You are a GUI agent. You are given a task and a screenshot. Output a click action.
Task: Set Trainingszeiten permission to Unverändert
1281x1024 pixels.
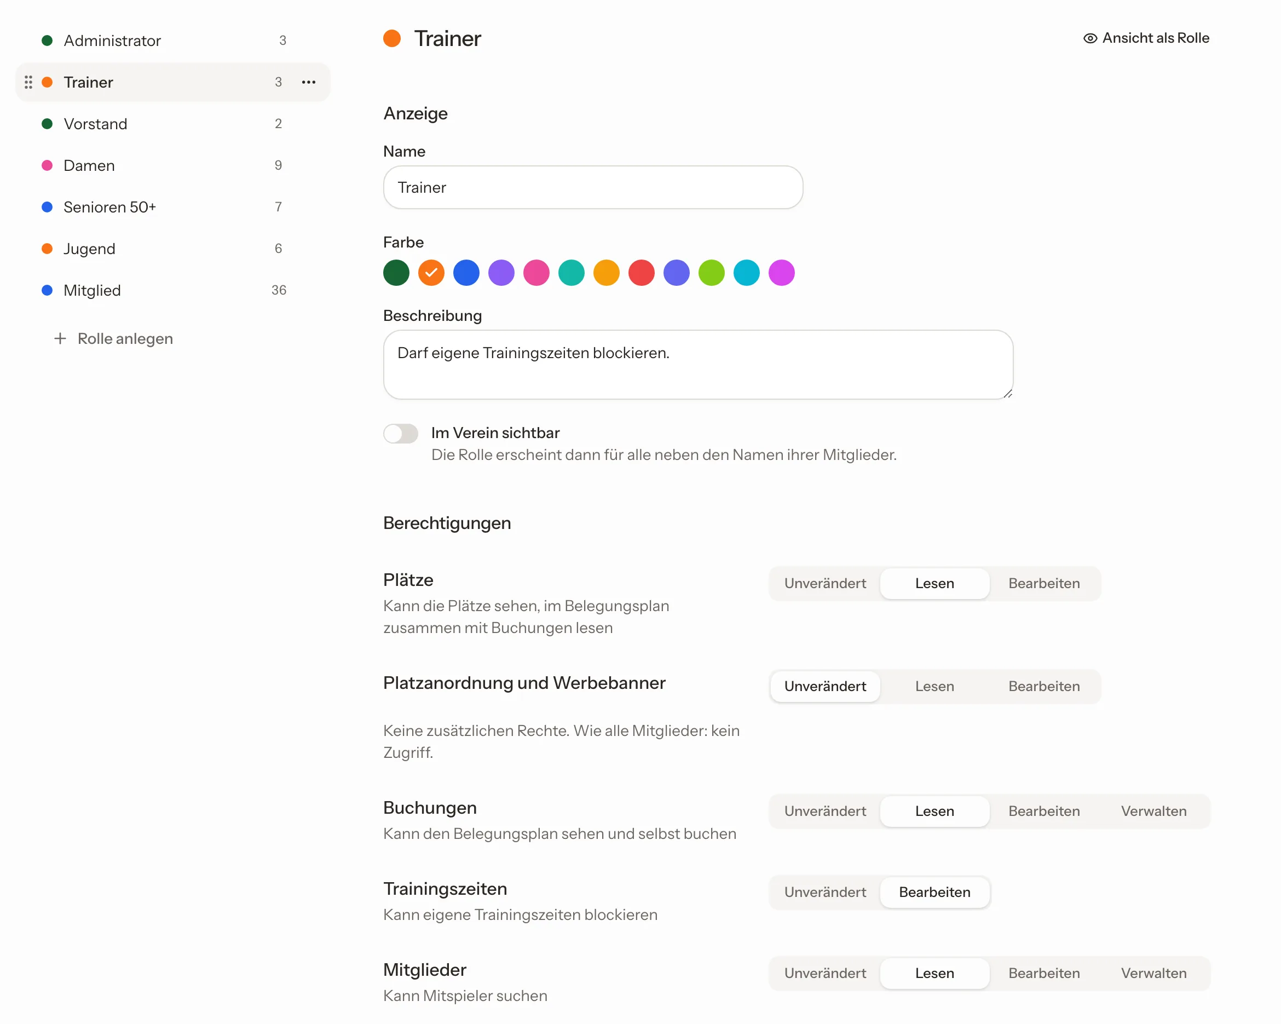824,891
